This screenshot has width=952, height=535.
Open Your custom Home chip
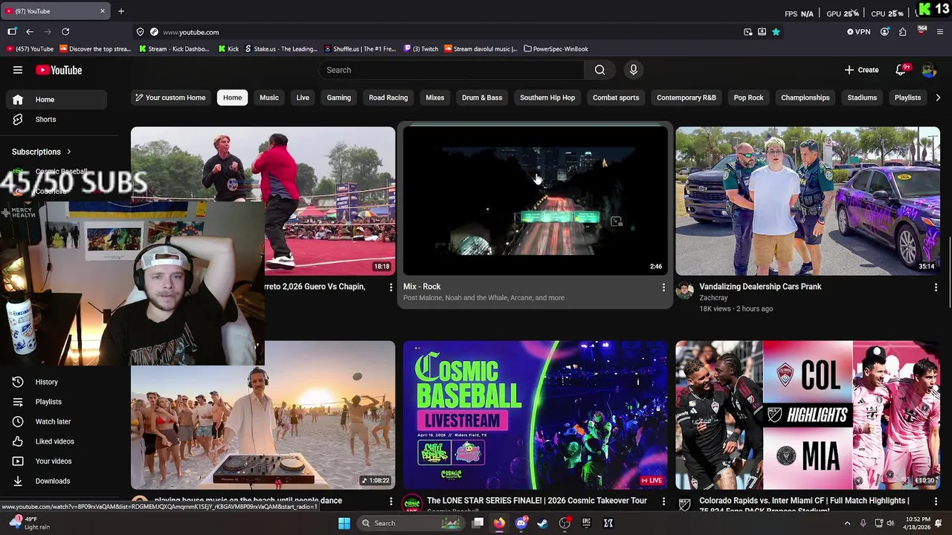pyautogui.click(x=170, y=97)
